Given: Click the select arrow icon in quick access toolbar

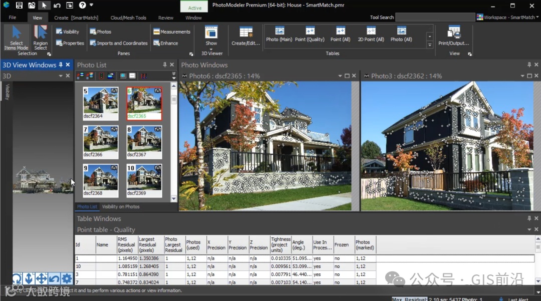Looking at the screenshot, I should click(x=44, y=5).
